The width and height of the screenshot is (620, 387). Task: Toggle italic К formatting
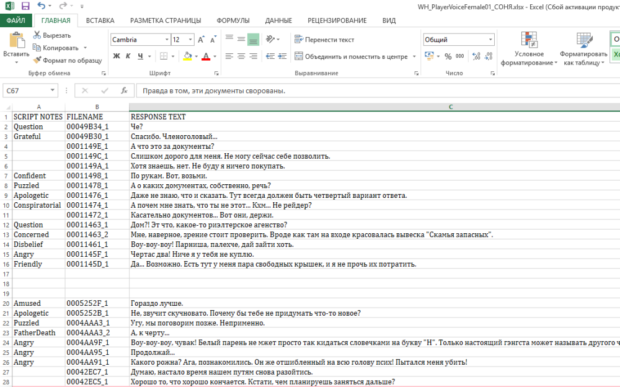(x=128, y=56)
